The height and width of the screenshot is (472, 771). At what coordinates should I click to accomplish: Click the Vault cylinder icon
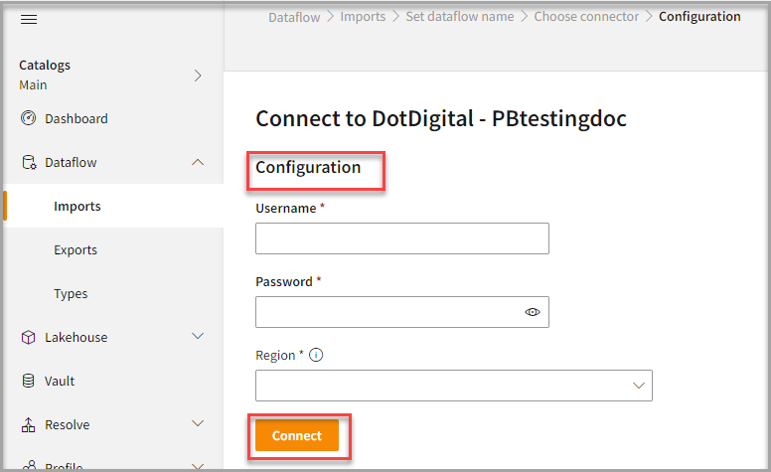coord(29,382)
